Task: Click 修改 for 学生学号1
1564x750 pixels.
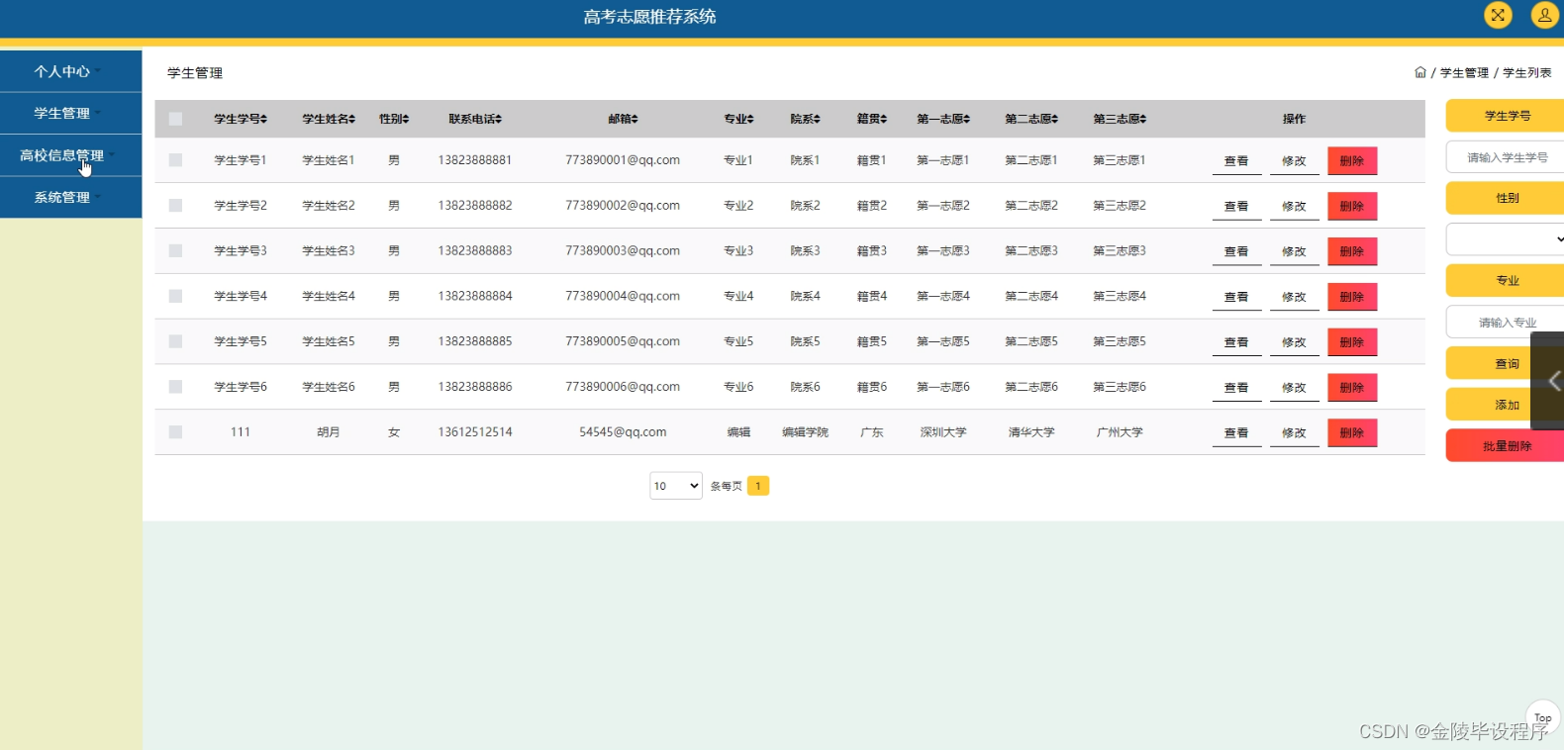Action: pyautogui.click(x=1294, y=160)
